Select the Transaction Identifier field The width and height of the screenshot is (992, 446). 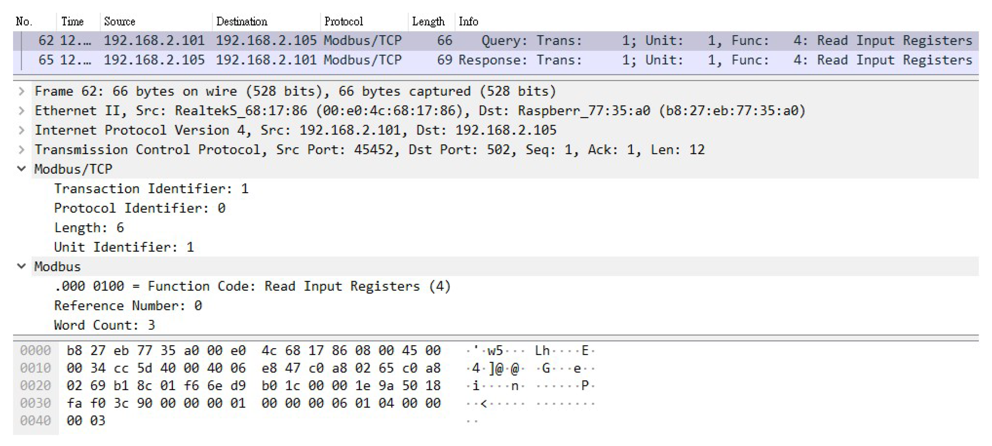(x=151, y=189)
